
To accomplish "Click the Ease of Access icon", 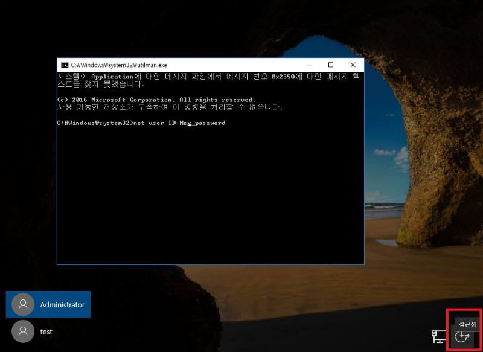I will 462,337.
